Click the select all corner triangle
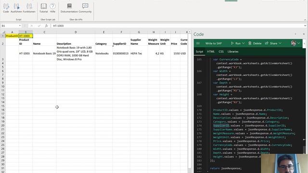 tap(3, 32)
